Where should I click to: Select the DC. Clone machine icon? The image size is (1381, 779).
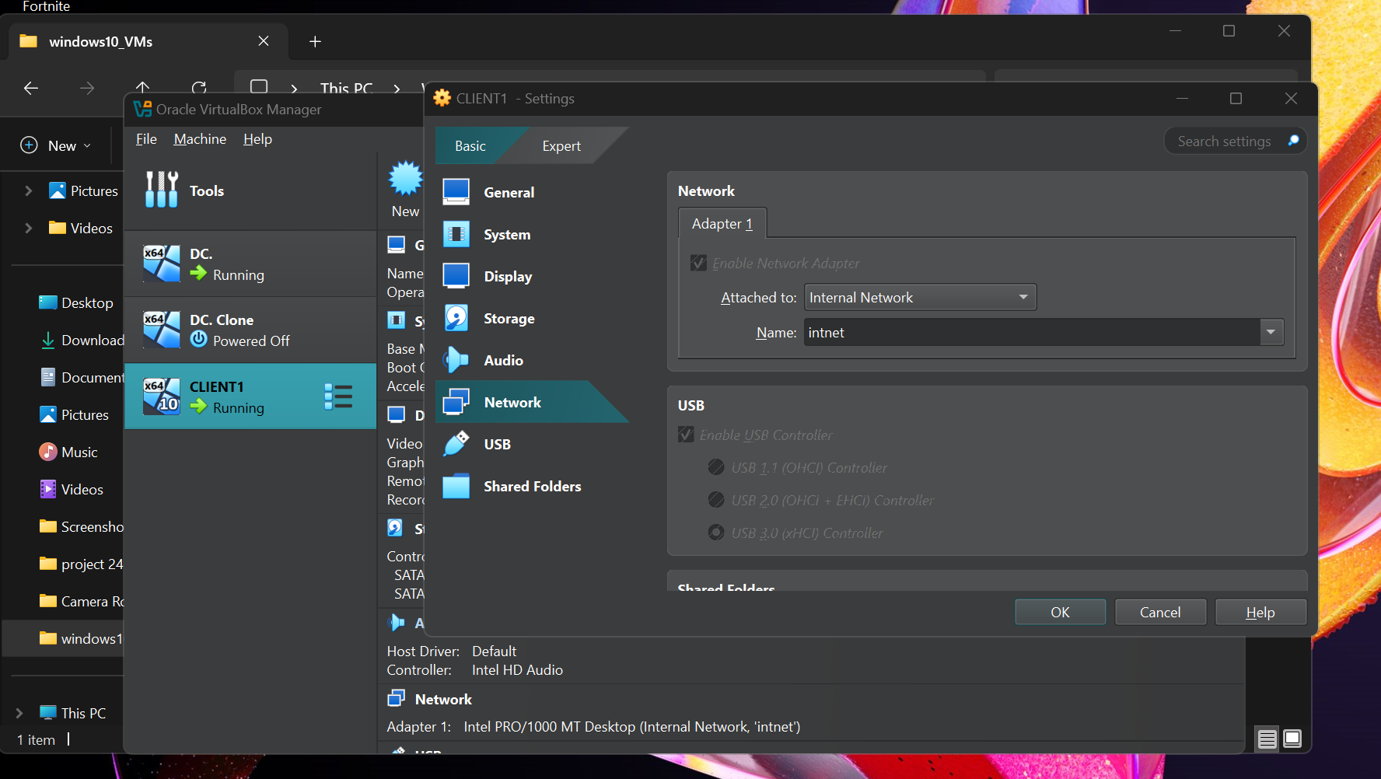tap(162, 330)
